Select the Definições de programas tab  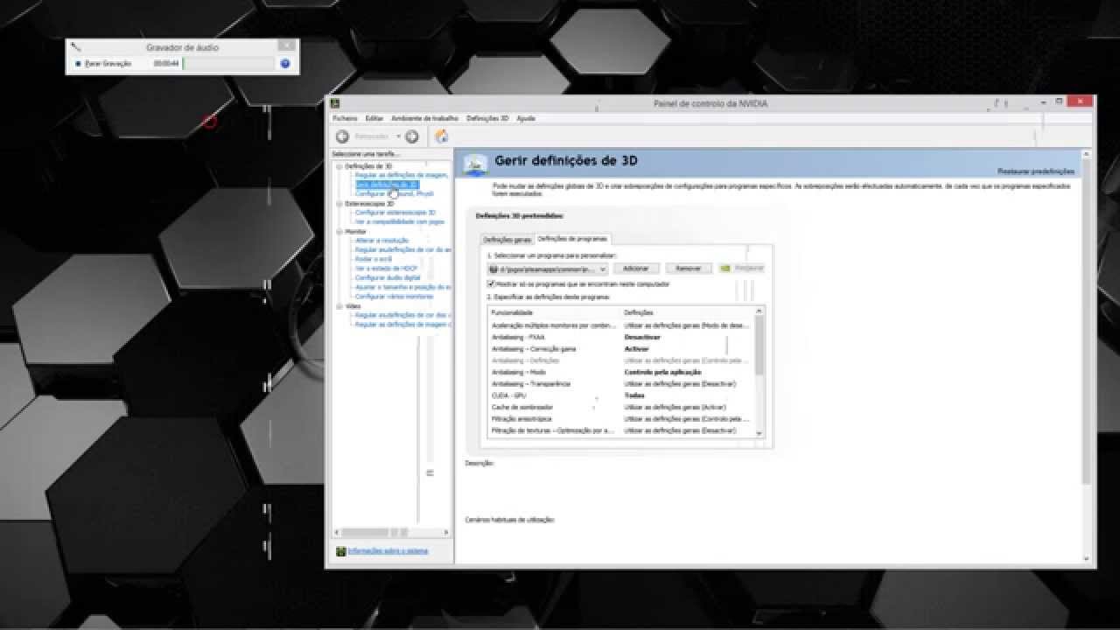[x=573, y=239]
